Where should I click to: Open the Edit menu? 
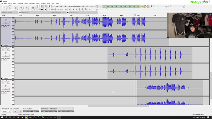5,4
